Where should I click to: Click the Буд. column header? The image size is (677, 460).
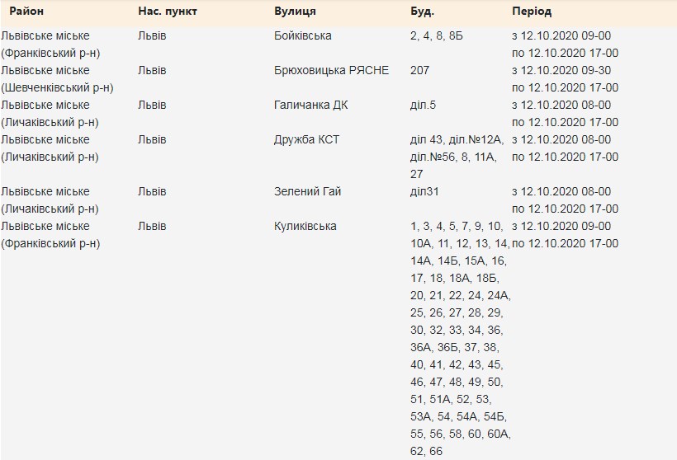[x=422, y=12]
